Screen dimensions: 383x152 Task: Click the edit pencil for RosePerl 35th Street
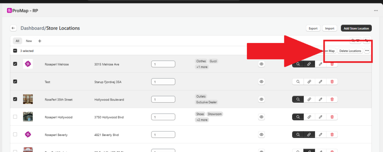(321, 99)
